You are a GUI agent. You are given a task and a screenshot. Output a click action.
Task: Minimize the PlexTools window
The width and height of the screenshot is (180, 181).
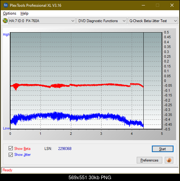click(143, 5)
